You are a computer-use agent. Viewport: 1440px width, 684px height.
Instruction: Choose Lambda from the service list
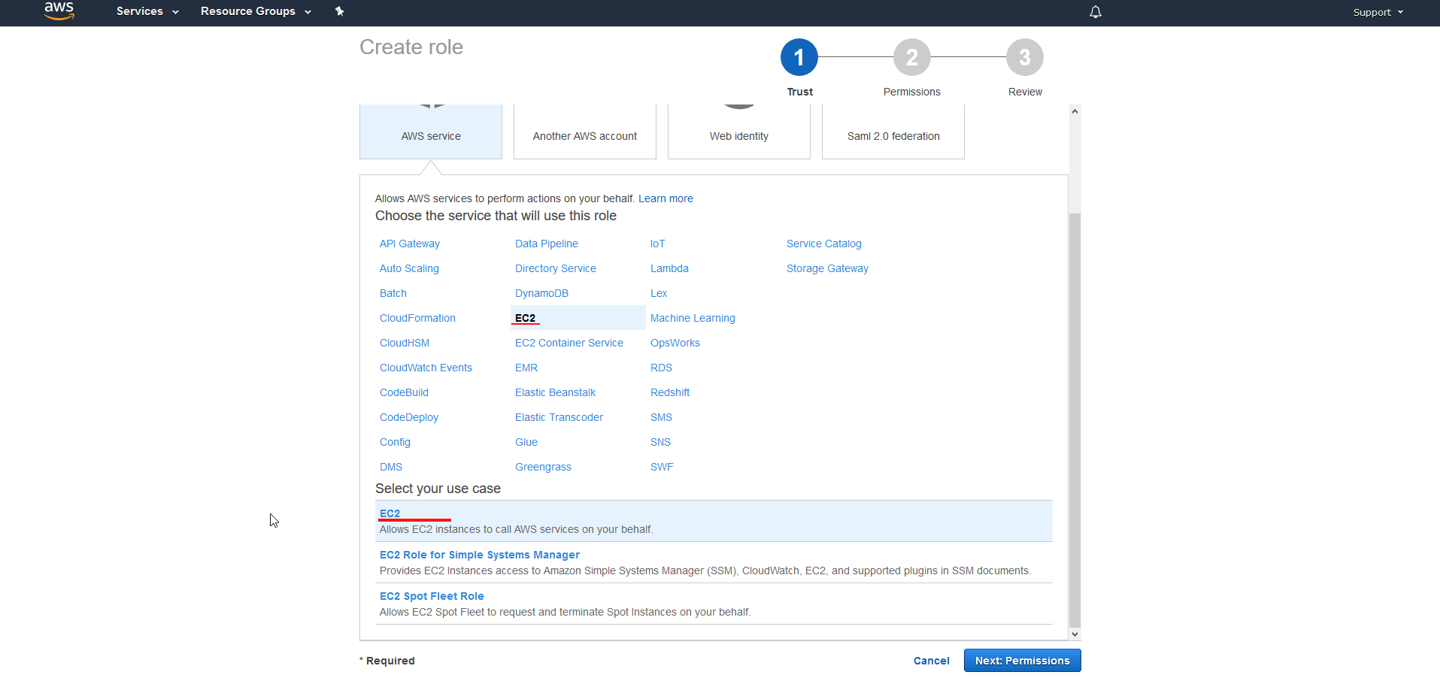[x=669, y=268]
